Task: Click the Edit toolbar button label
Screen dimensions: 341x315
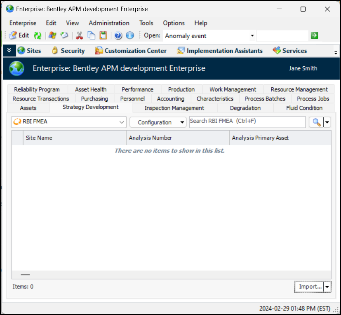Action: pyautogui.click(x=24, y=35)
